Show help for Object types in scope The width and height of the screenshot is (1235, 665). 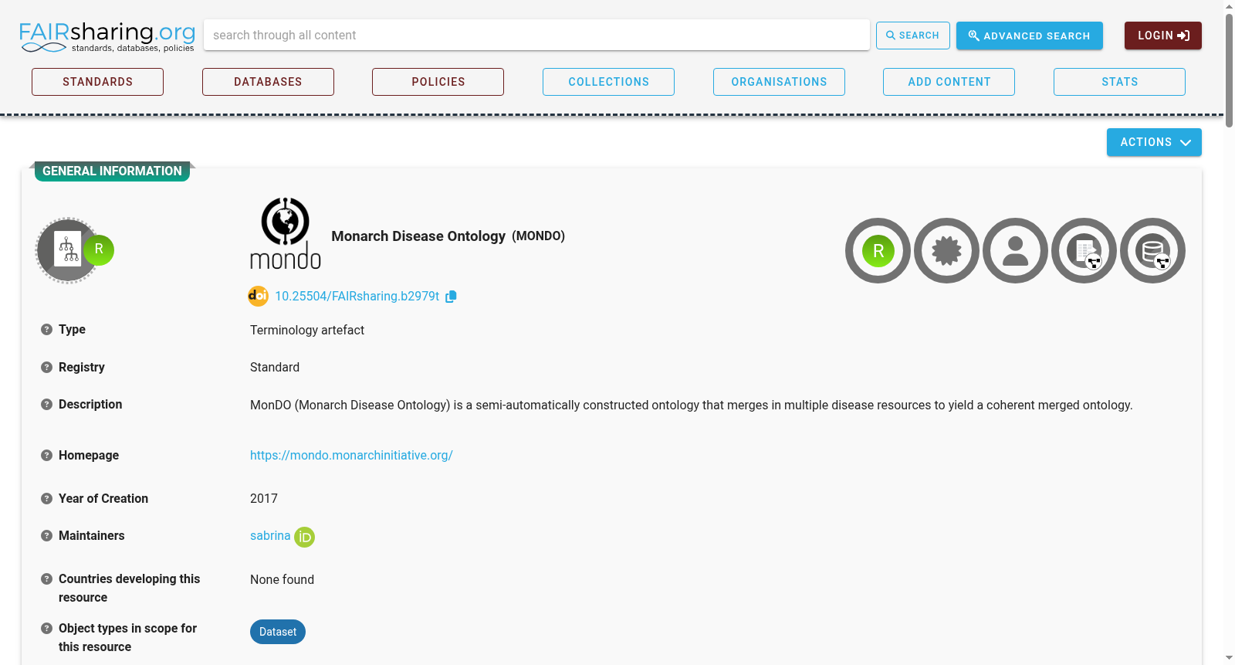[x=46, y=629]
